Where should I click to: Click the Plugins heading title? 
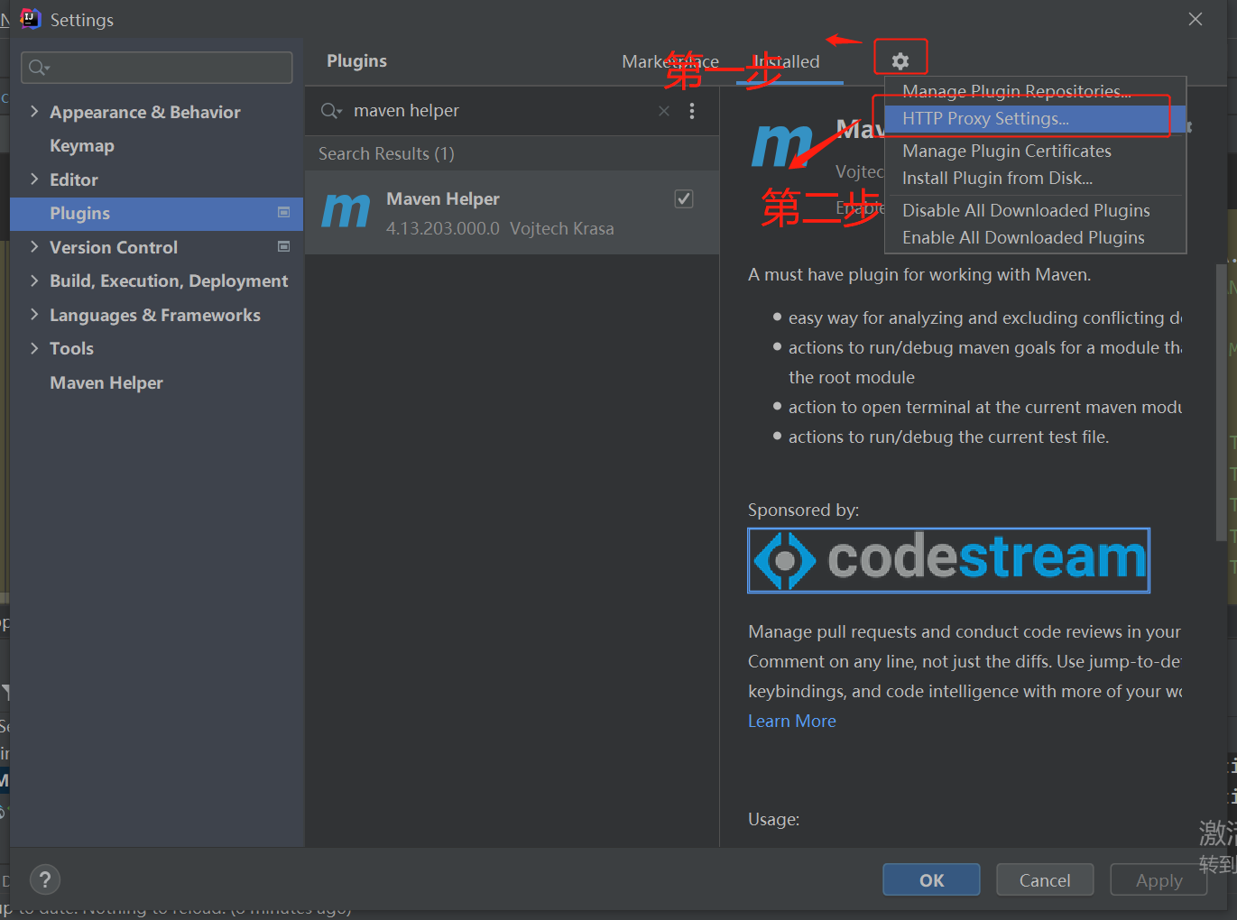coord(356,60)
